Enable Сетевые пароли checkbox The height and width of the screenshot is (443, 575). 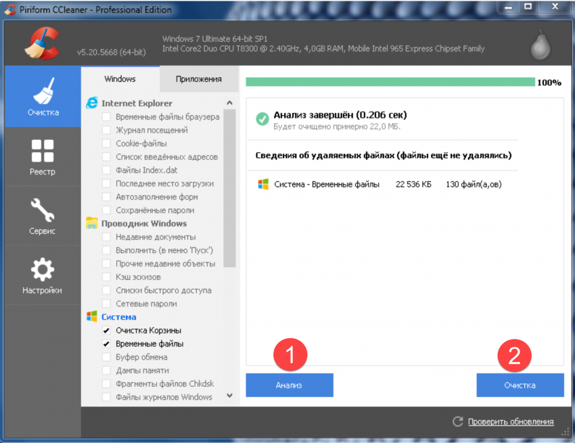106,304
